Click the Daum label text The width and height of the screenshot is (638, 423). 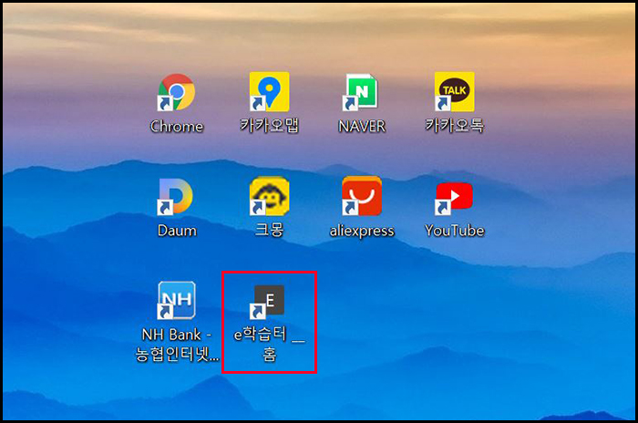[177, 231]
